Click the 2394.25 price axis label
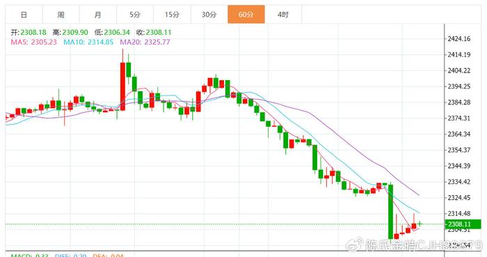The image size is (487, 257). [x=459, y=86]
